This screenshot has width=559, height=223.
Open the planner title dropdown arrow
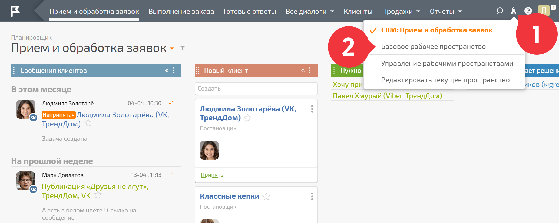[171, 49]
